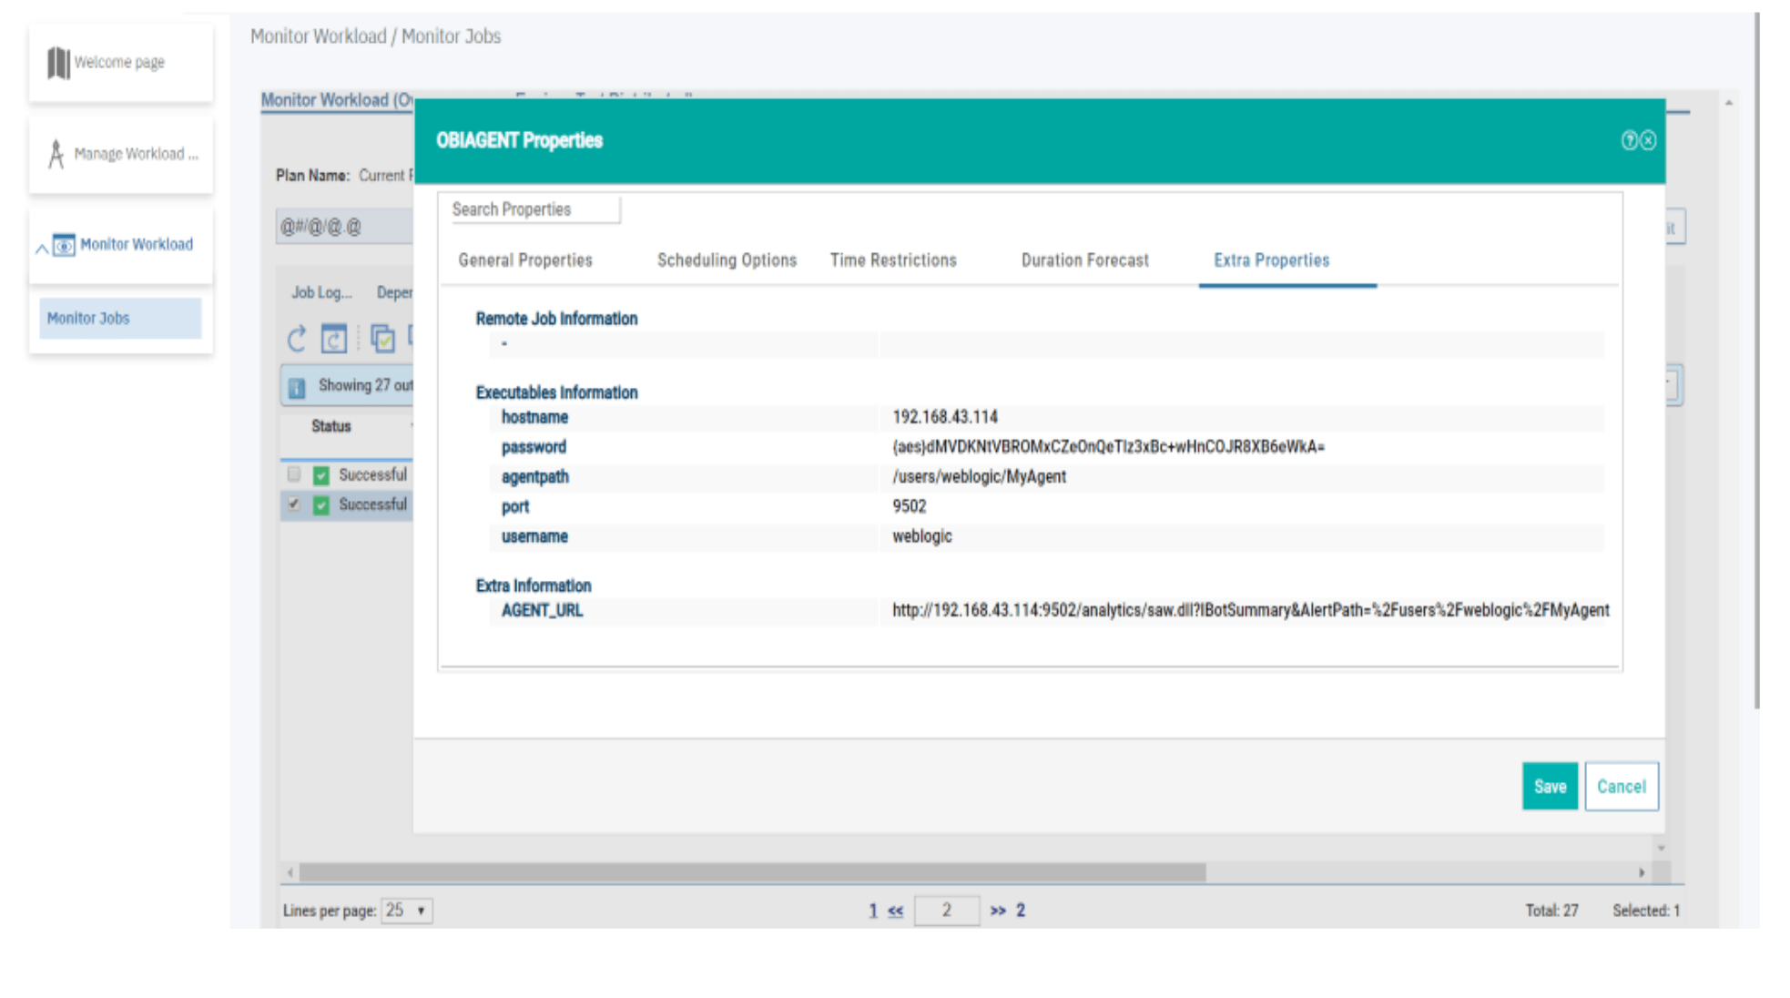Click the auto-refresh calendar icon
Image resolution: width=1790 pixels, height=998 pixels.
334,339
